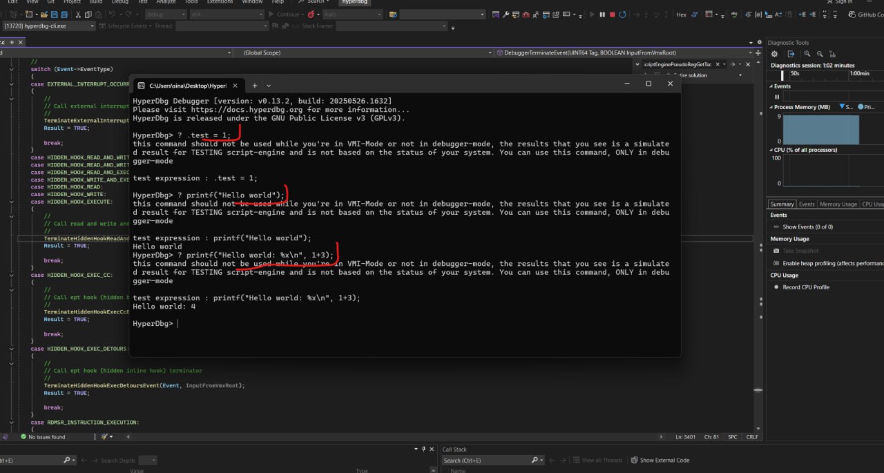The image size is (884, 473).
Task: Click Sign in at top right
Action: pyautogui.click(x=839, y=2)
